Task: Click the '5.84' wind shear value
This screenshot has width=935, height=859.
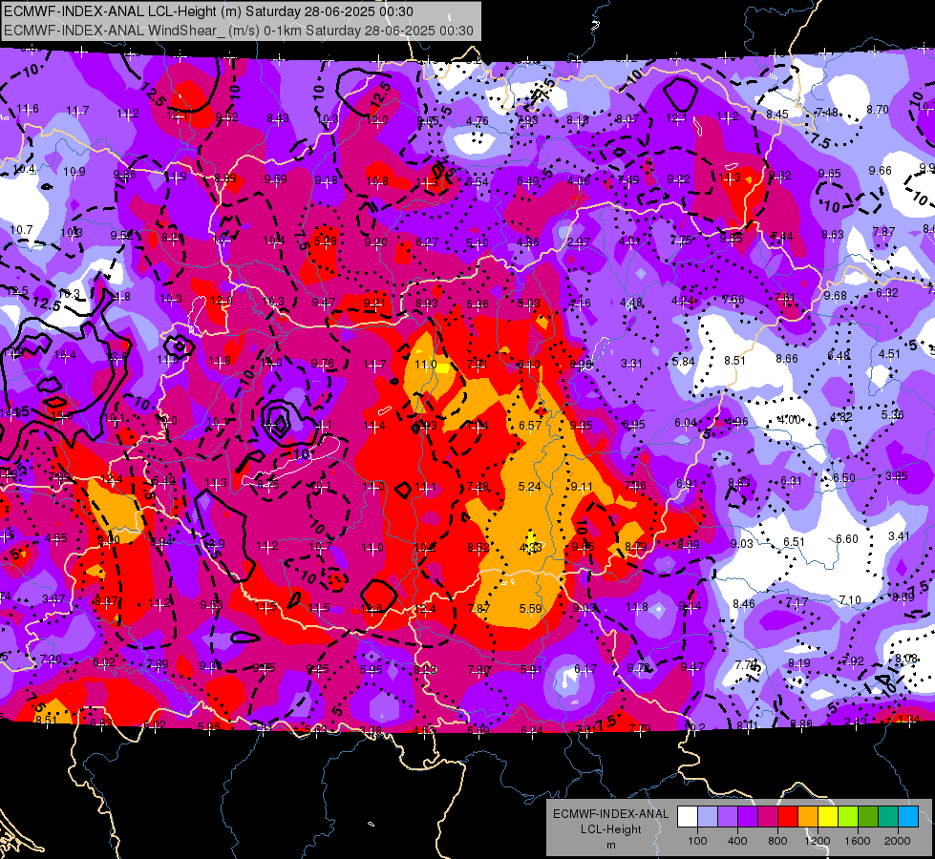Action: point(683,361)
